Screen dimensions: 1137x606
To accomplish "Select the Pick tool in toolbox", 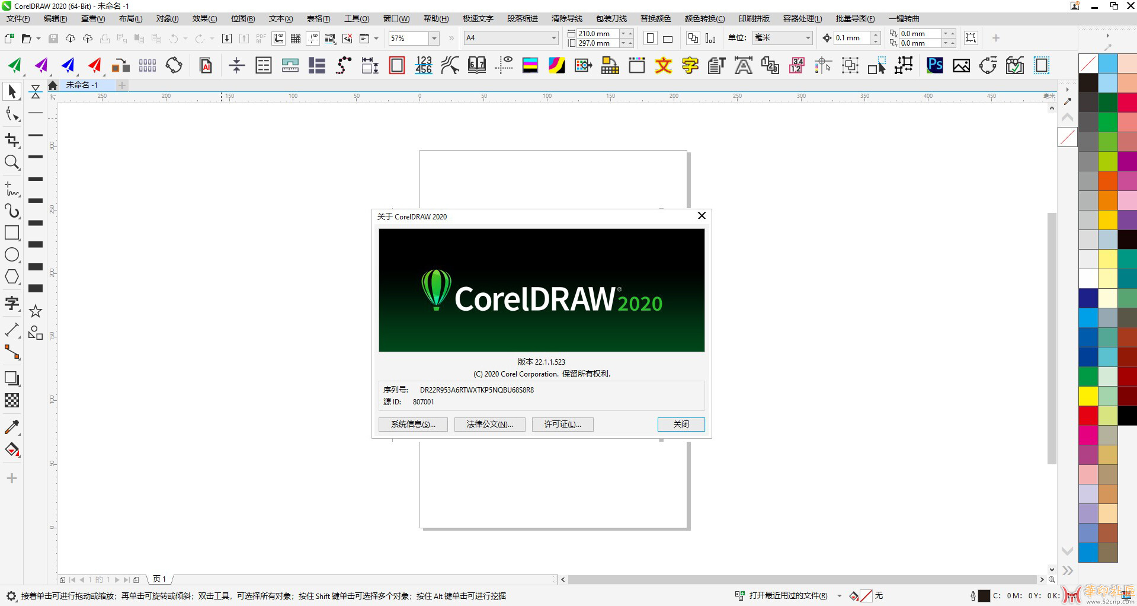I will click(11, 91).
